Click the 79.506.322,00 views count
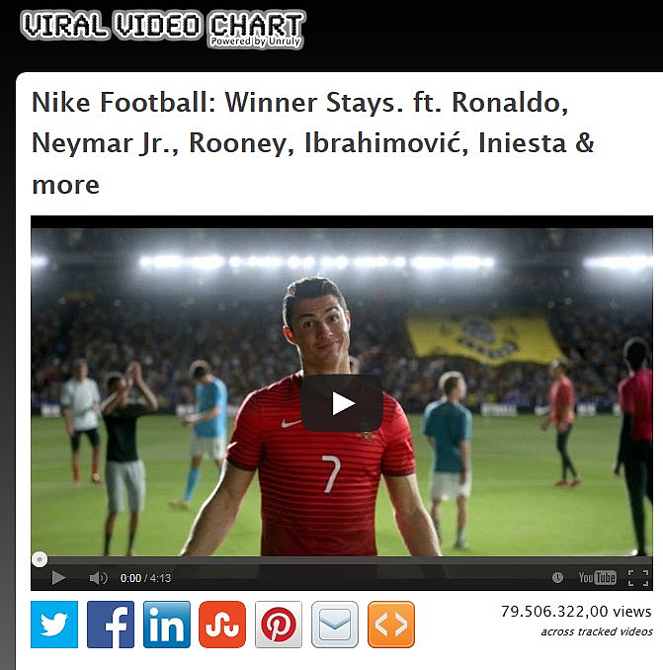The image size is (663, 670). click(576, 611)
